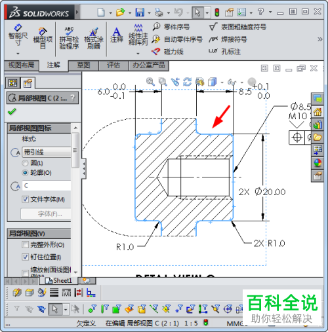Toggle the Pin Position (钉住位置) checkbox
The height and width of the screenshot is (332, 328).
pos(25,257)
